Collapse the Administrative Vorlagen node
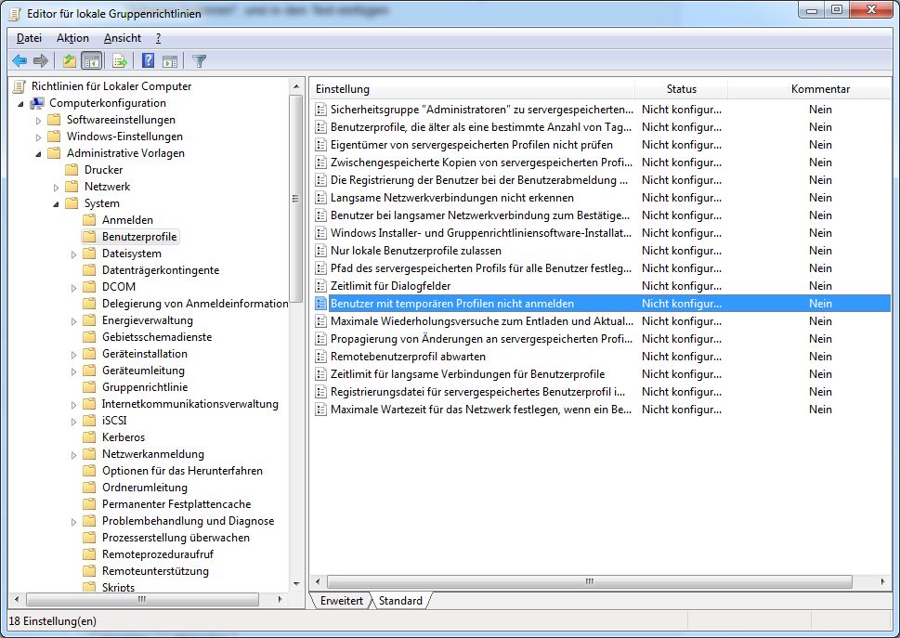 tap(38, 154)
